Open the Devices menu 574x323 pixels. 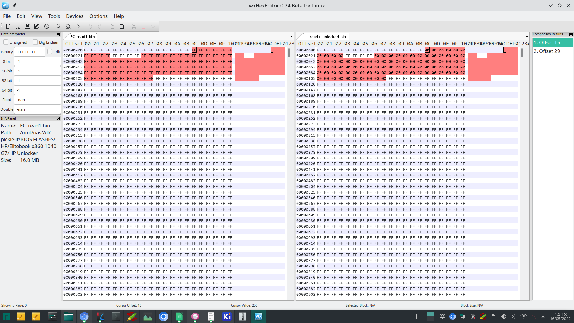click(x=74, y=16)
